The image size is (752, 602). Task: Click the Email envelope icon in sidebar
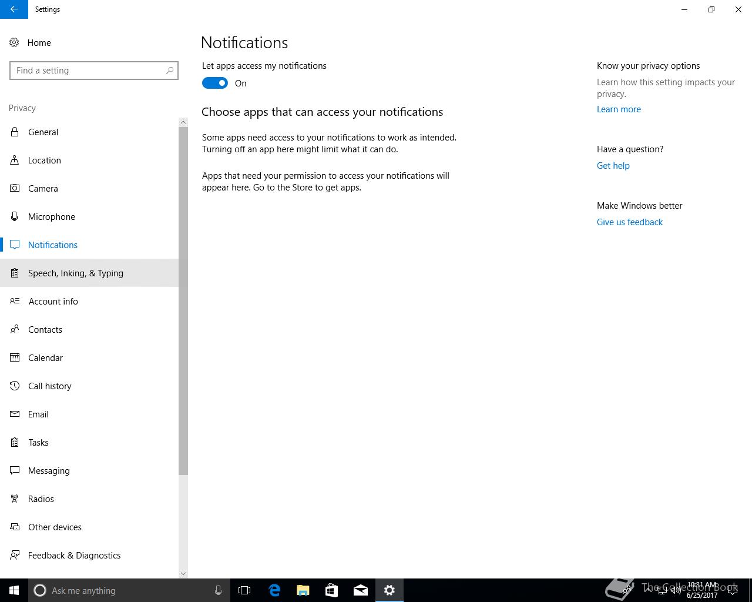pos(15,414)
